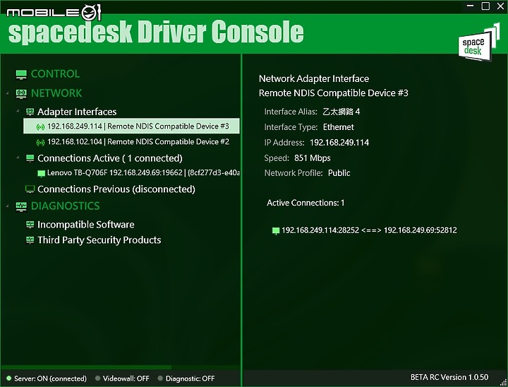The height and width of the screenshot is (387, 508).
Task: Click the Videowall: OFF status text
Action: 126,379
